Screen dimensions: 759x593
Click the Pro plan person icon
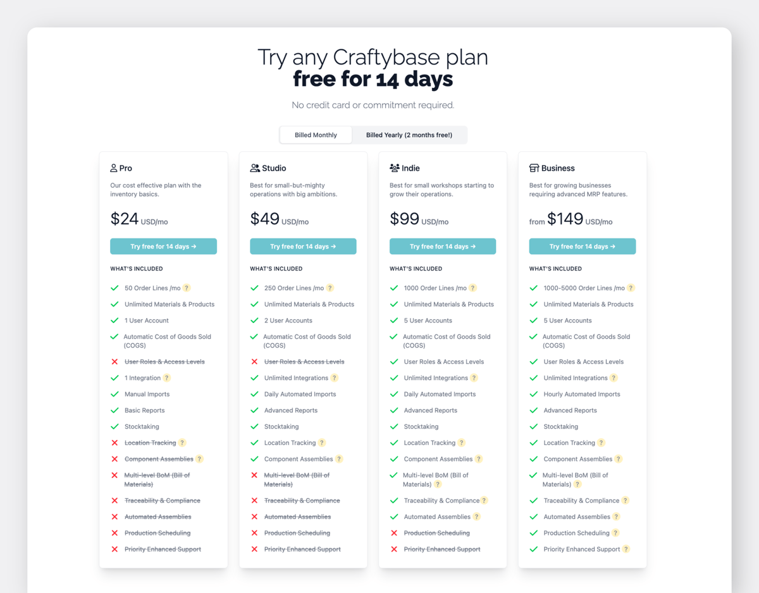(x=114, y=168)
